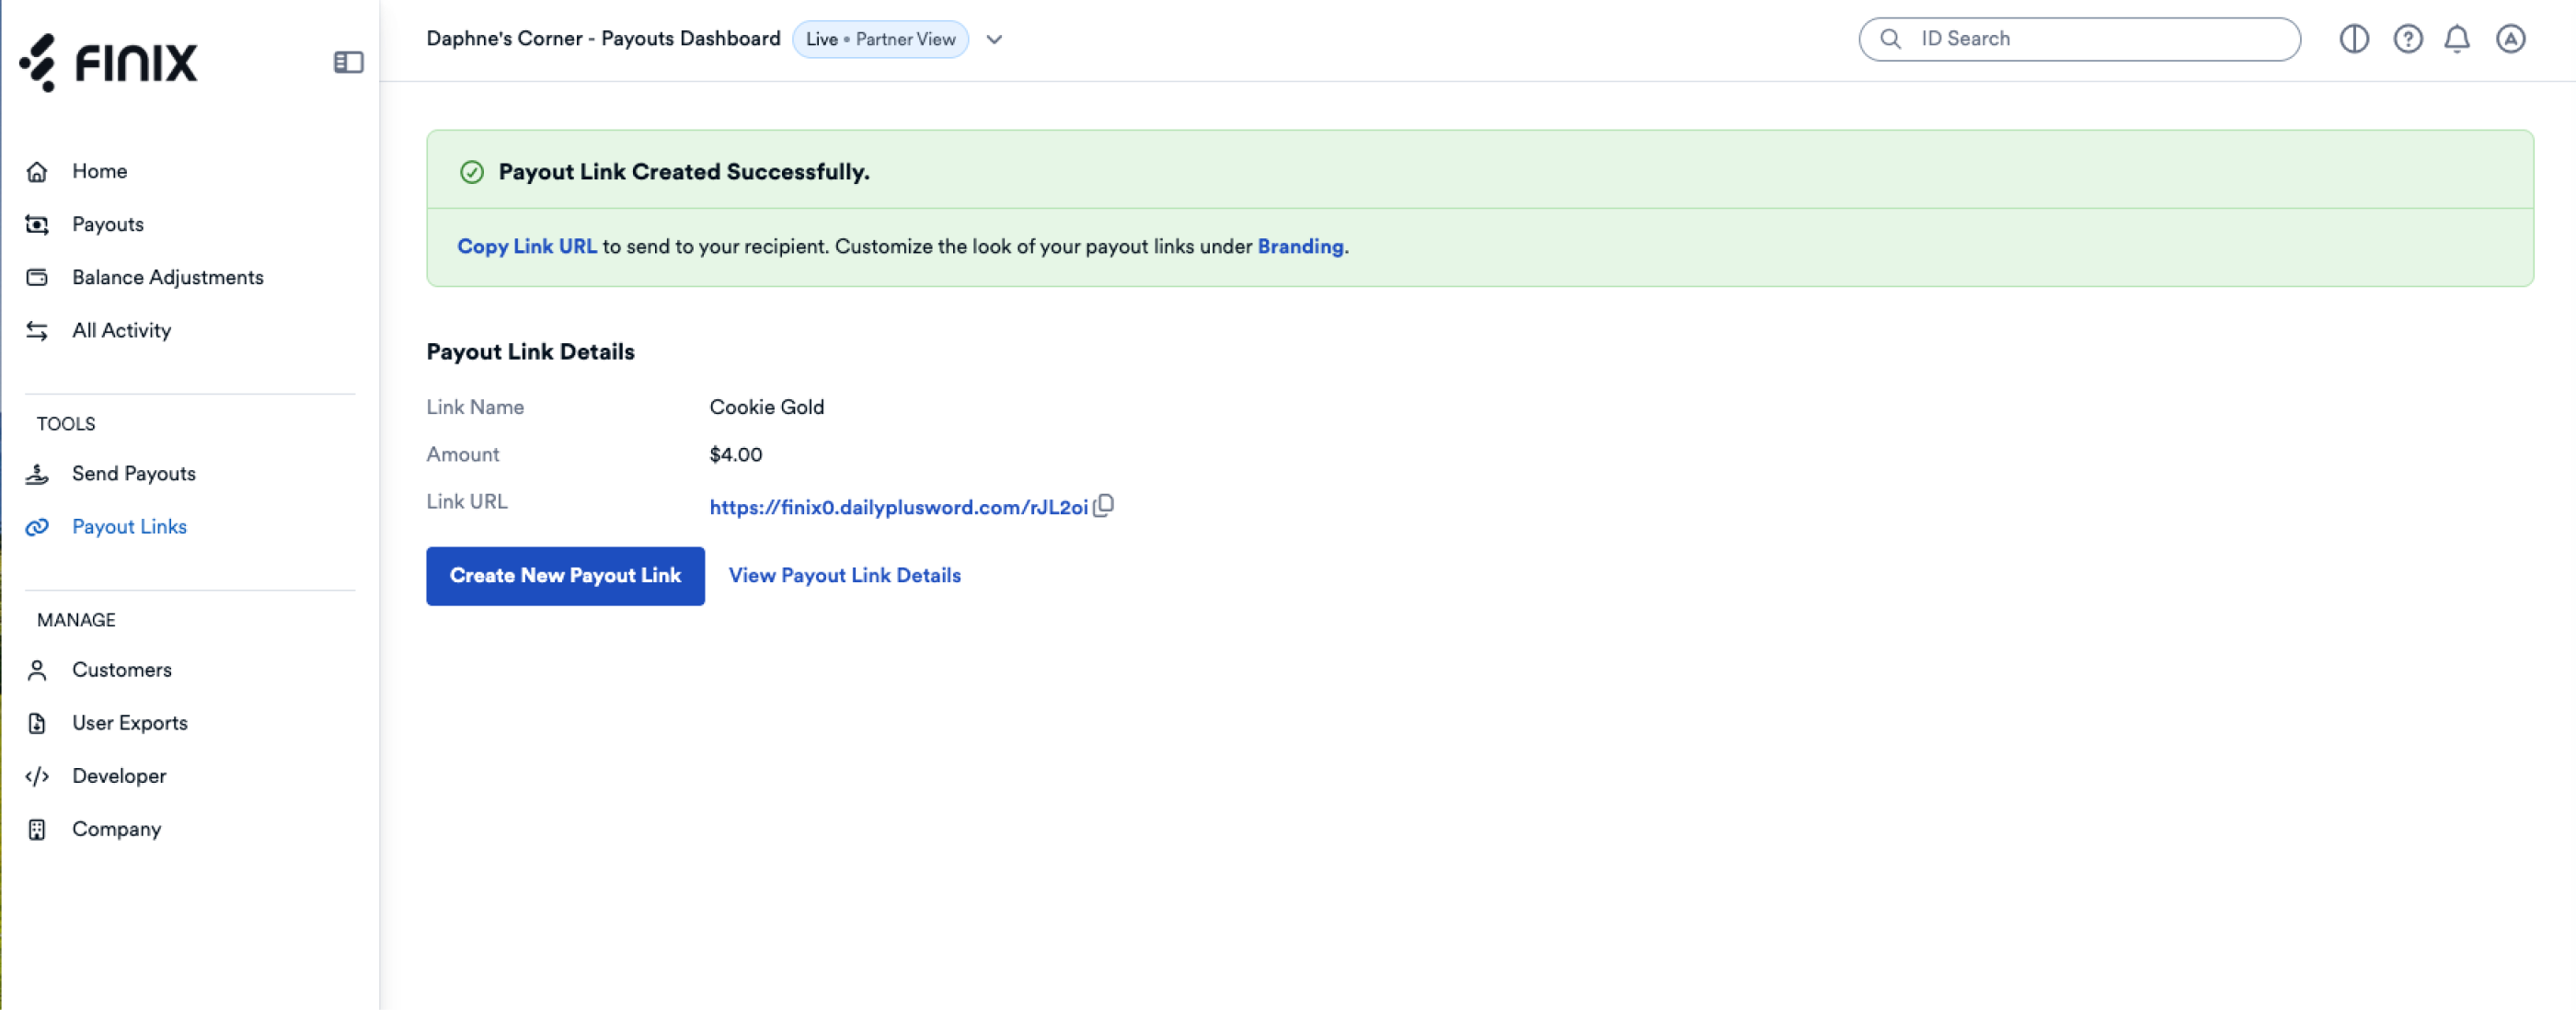
Task: Click Payout Link Created Successfully message
Action: [x=684, y=171]
